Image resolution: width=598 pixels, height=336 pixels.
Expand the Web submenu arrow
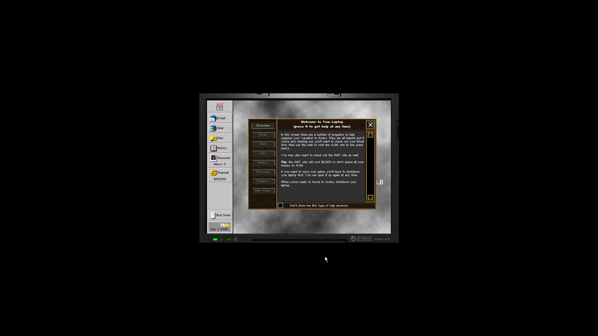click(x=230, y=128)
